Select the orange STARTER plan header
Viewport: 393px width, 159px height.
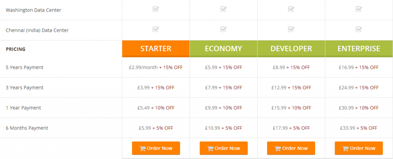point(156,49)
